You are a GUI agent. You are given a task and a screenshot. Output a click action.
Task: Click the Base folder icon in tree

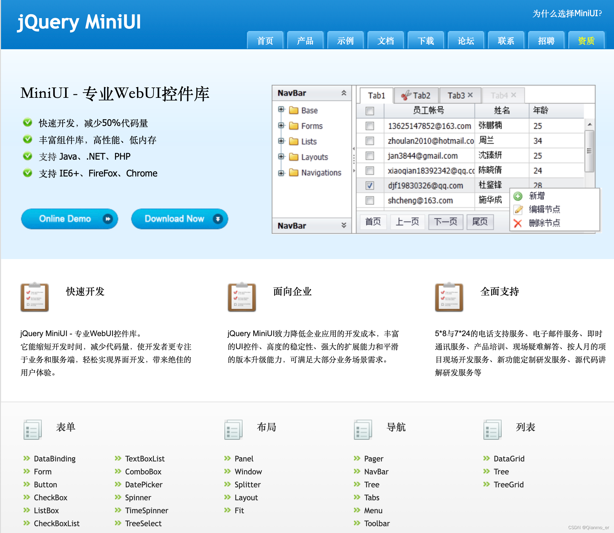tap(294, 110)
